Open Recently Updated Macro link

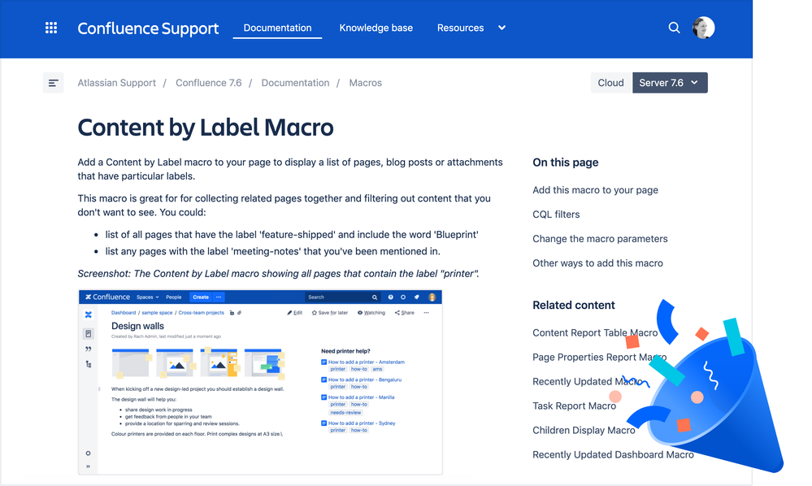point(587,381)
